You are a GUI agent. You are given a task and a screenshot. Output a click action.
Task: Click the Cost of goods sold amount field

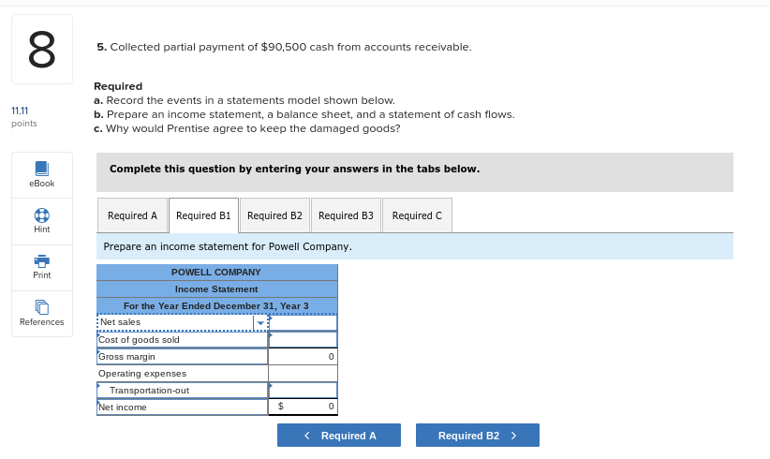click(303, 340)
